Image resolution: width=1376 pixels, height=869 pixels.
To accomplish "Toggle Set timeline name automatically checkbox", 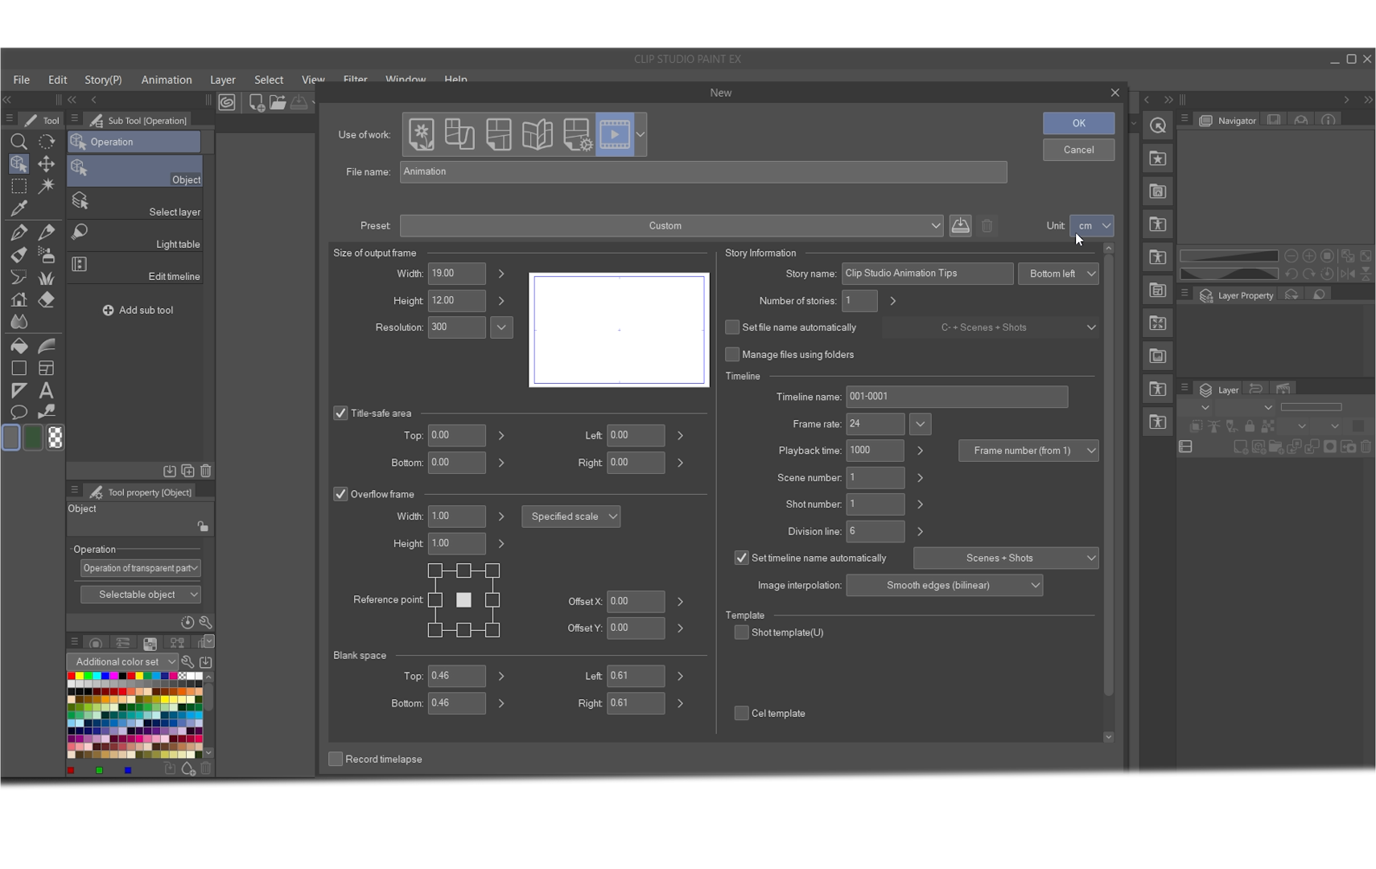I will click(x=741, y=558).
